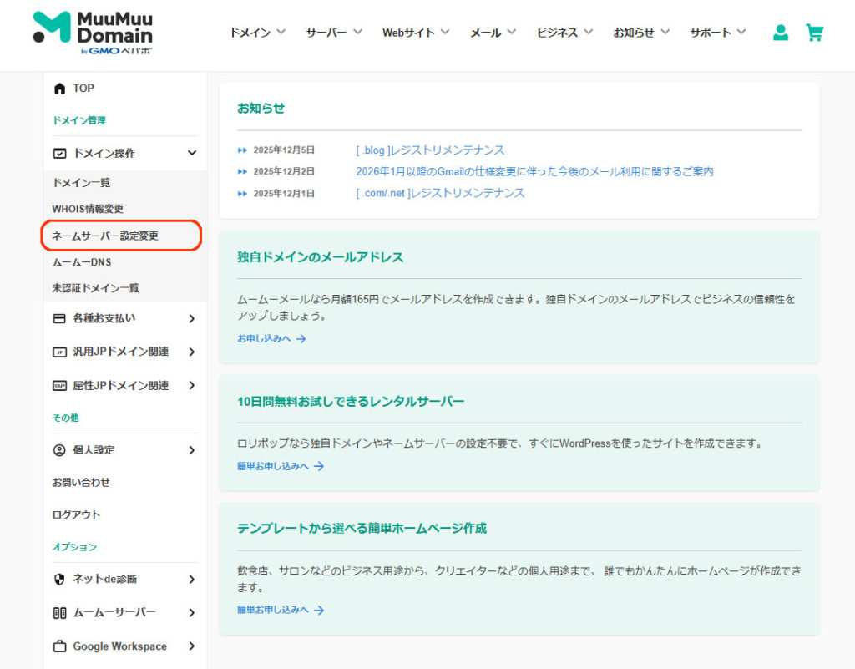Screen dimensions: 855x669
Task: Click the user account icon in header
Action: [781, 33]
